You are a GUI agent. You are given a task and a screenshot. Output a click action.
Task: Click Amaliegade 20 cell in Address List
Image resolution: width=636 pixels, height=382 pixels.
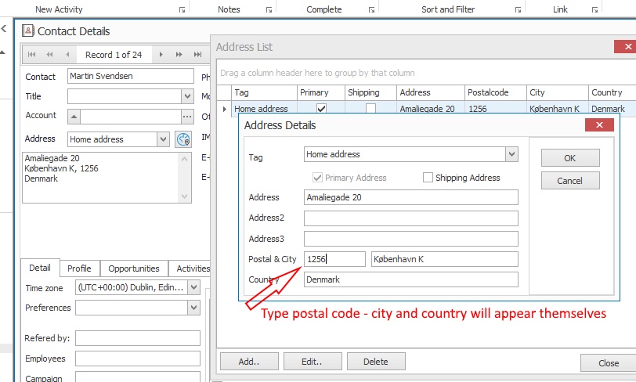click(431, 109)
